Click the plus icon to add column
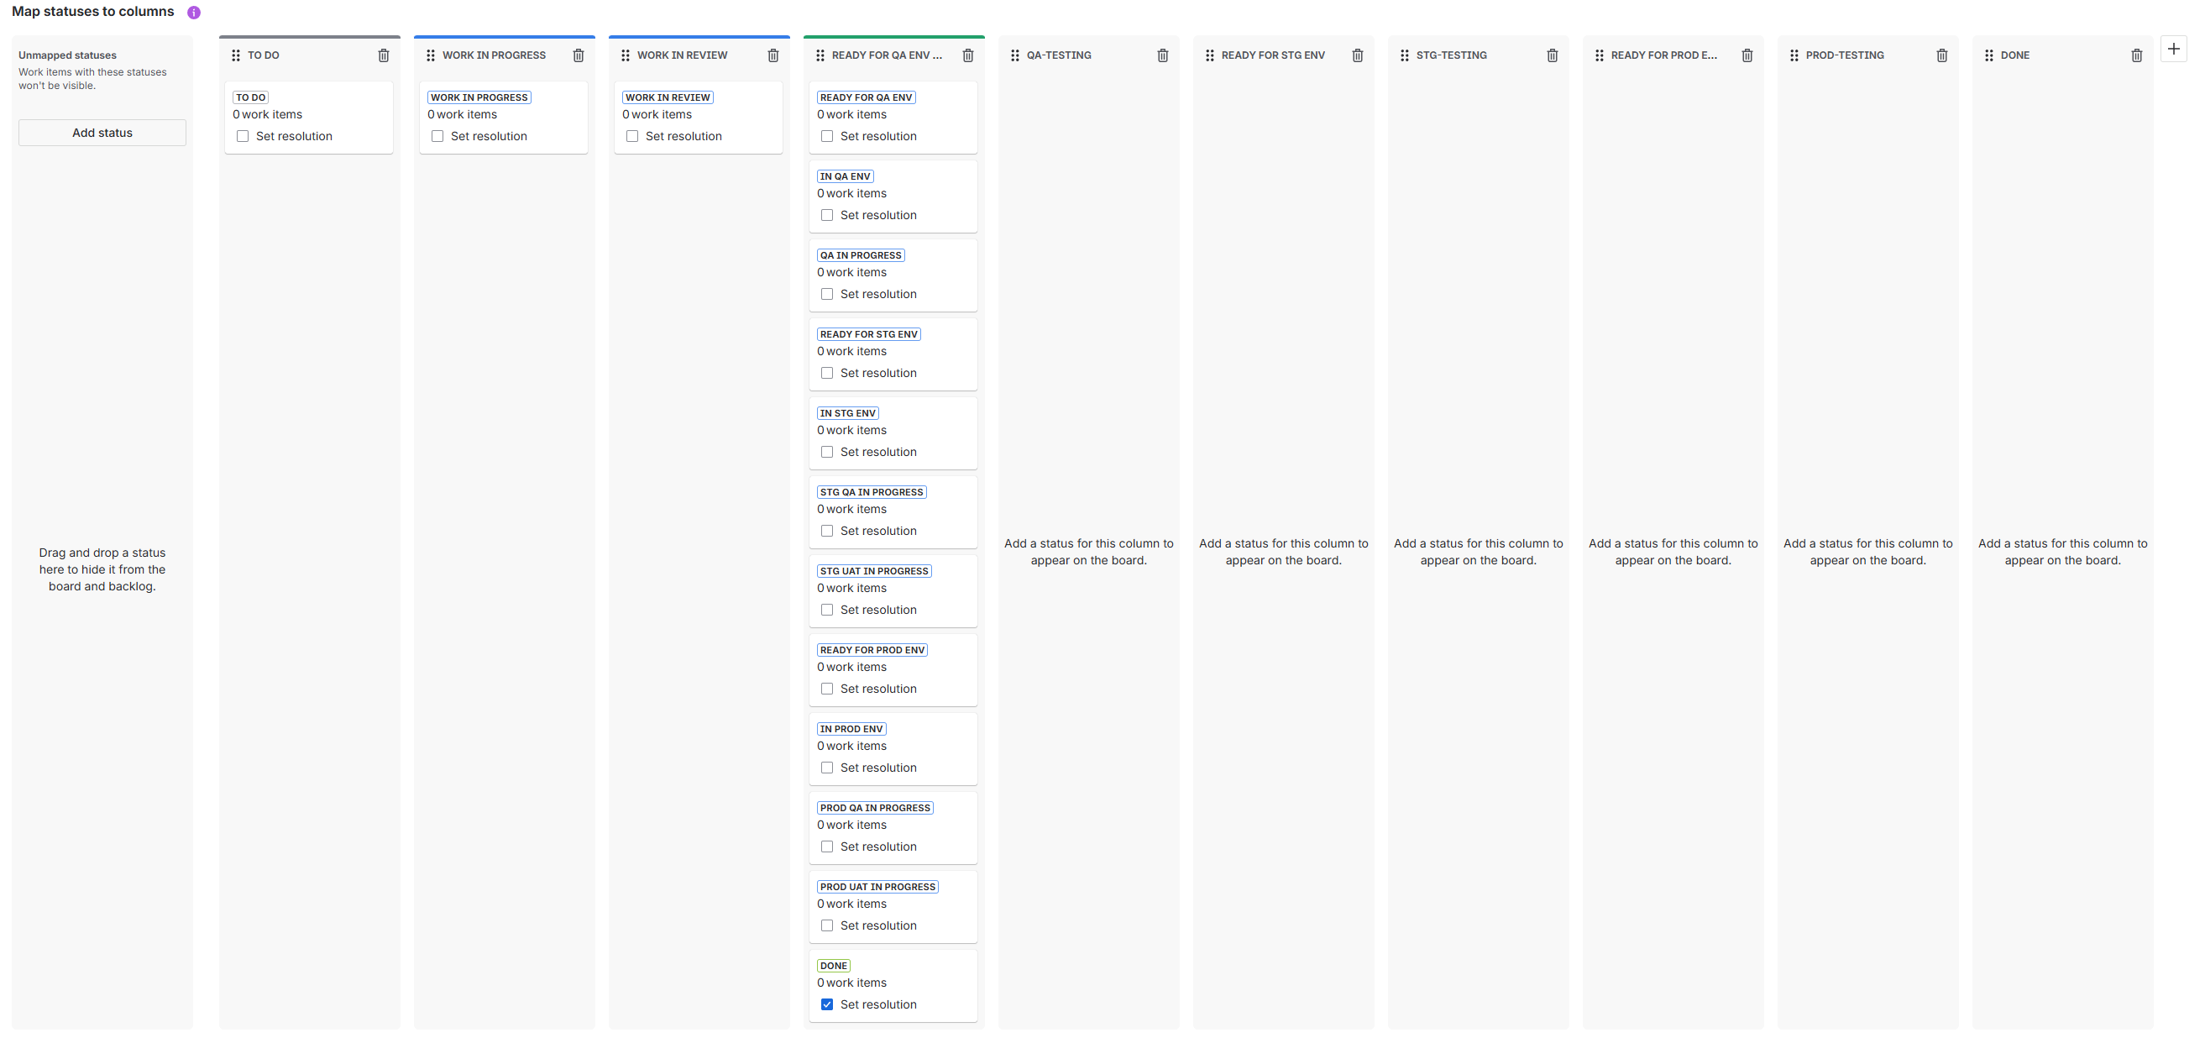 (2173, 49)
